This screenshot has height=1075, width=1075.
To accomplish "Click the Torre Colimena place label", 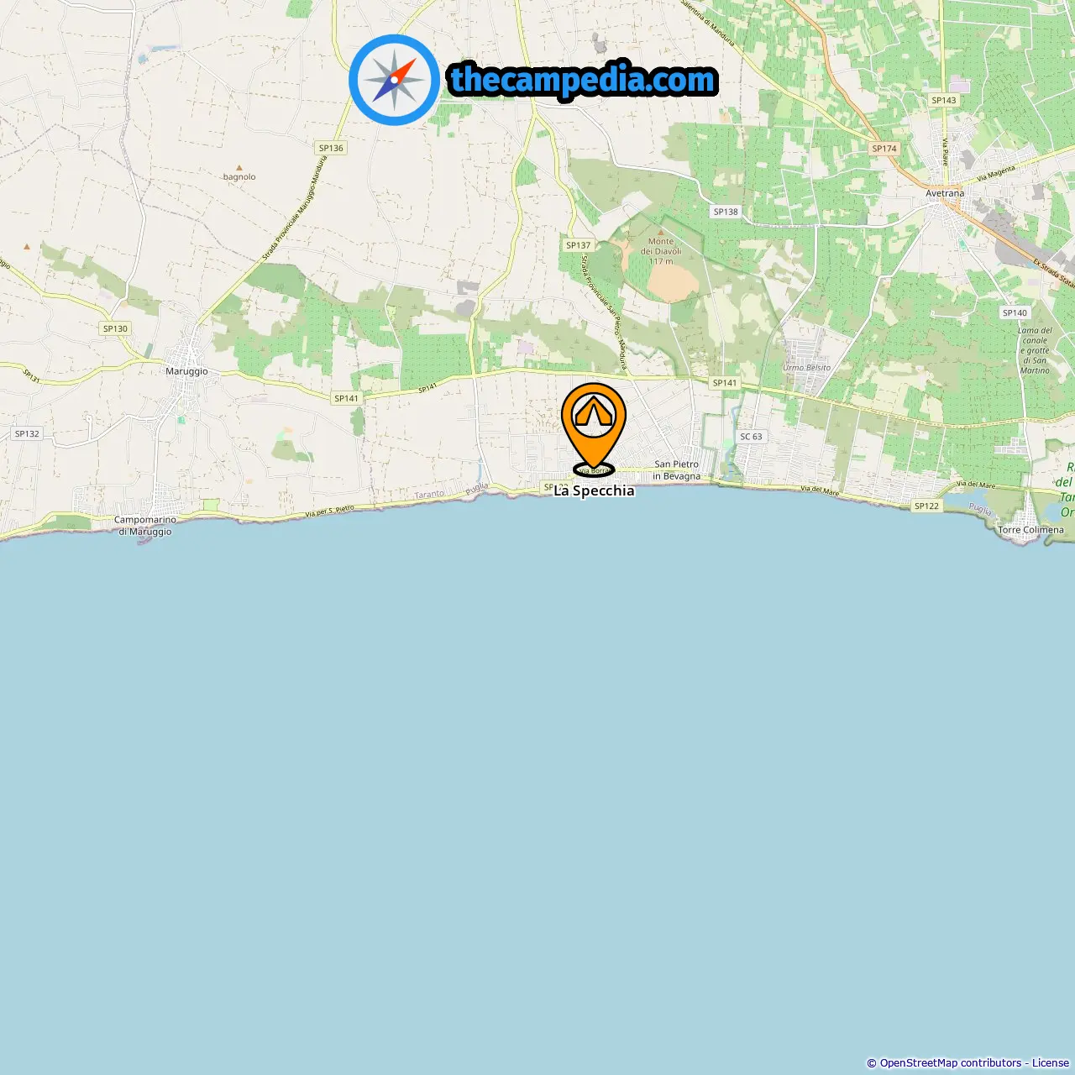I will coord(1030,530).
